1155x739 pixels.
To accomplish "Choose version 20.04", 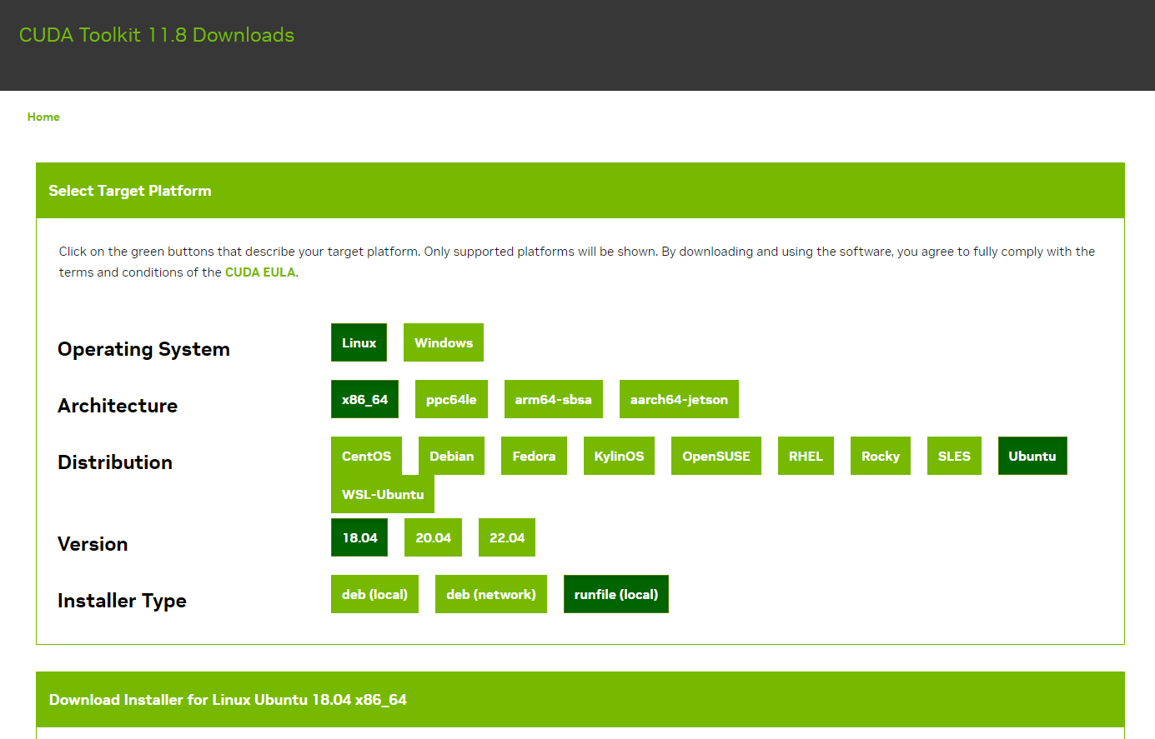I will click(x=433, y=537).
